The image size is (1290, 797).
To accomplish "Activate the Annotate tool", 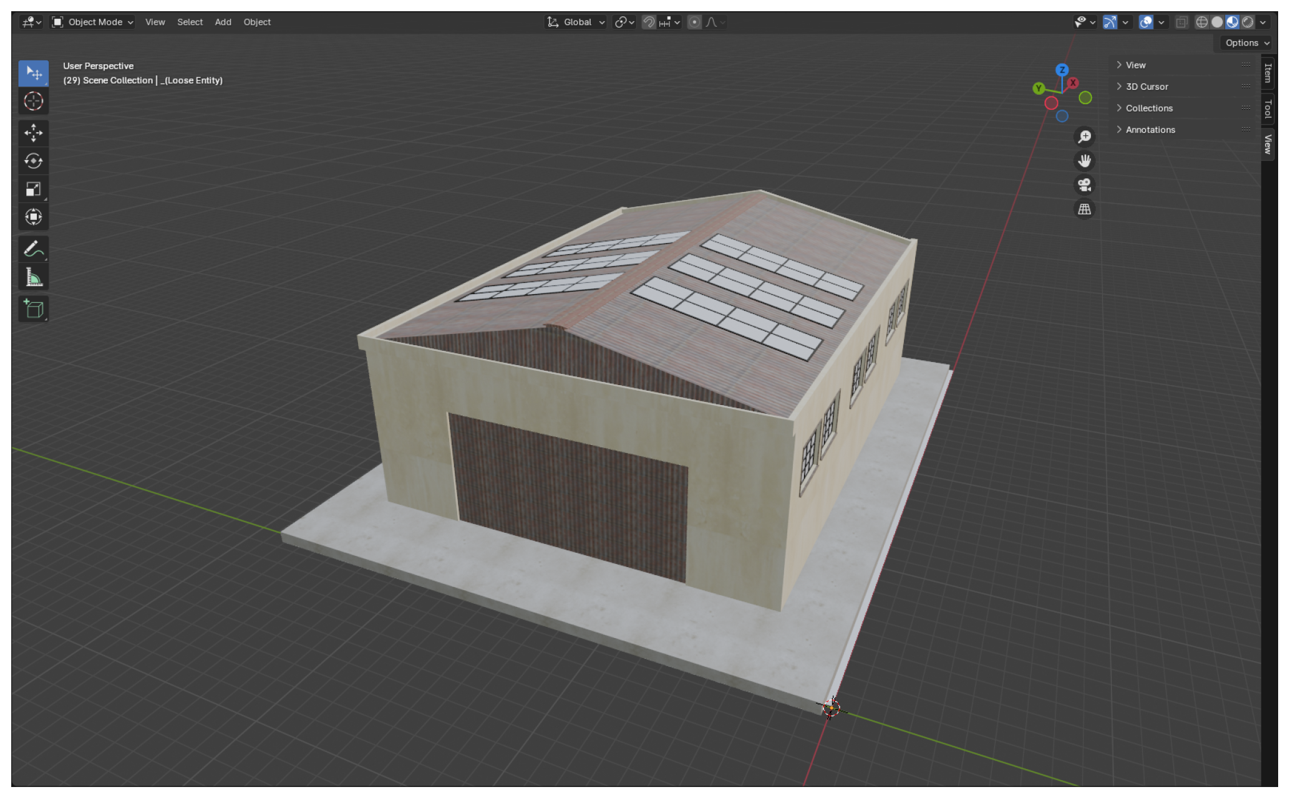I will click(x=33, y=249).
